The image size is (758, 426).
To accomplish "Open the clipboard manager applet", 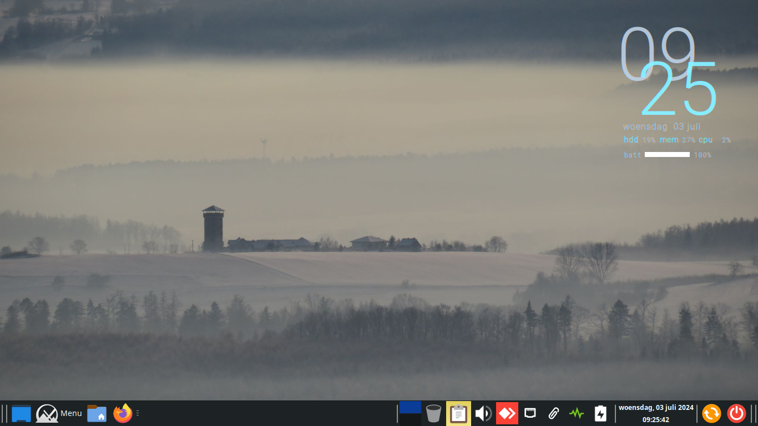I will (x=458, y=413).
